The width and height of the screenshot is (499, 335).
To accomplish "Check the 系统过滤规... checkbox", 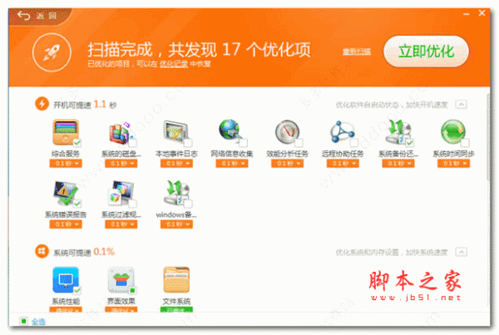I will 133,204.
